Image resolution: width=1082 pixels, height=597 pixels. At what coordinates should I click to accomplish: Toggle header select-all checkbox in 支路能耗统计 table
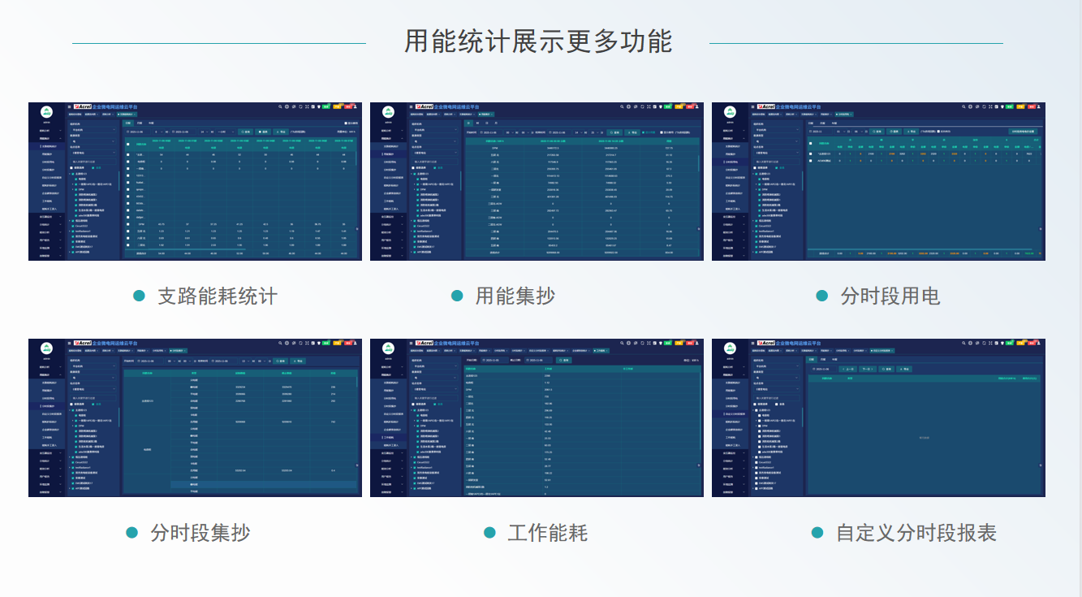128,144
